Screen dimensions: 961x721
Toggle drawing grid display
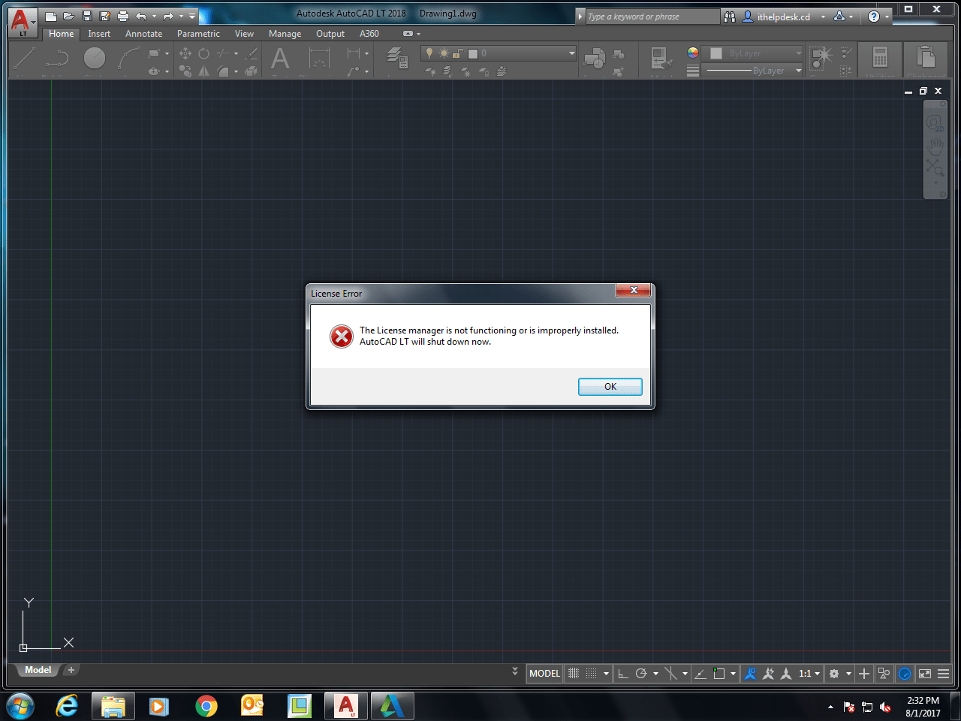point(574,674)
